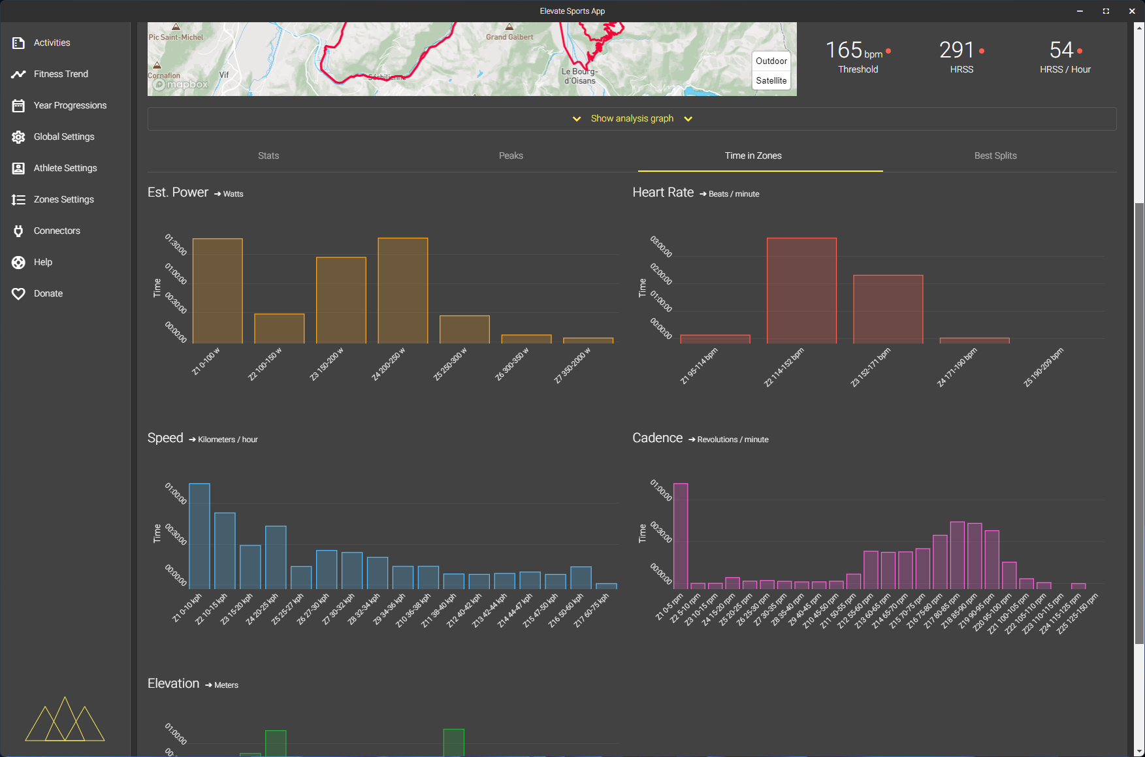The image size is (1145, 757).
Task: Click the Mapbox logo link on map
Action: 182,85
